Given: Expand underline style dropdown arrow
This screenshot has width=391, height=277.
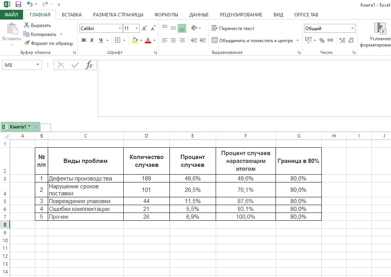Looking at the screenshot, I should 108,40.
